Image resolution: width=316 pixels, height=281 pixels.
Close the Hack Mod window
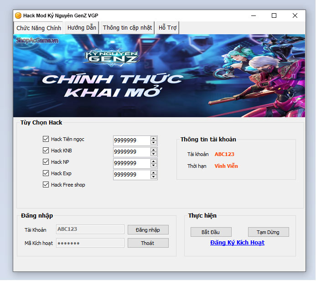pyautogui.click(x=295, y=16)
